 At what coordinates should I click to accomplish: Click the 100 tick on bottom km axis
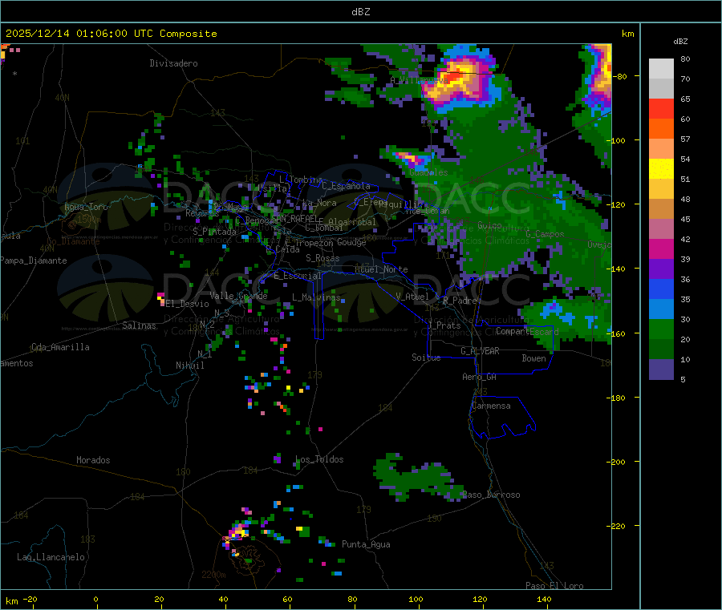click(x=416, y=599)
